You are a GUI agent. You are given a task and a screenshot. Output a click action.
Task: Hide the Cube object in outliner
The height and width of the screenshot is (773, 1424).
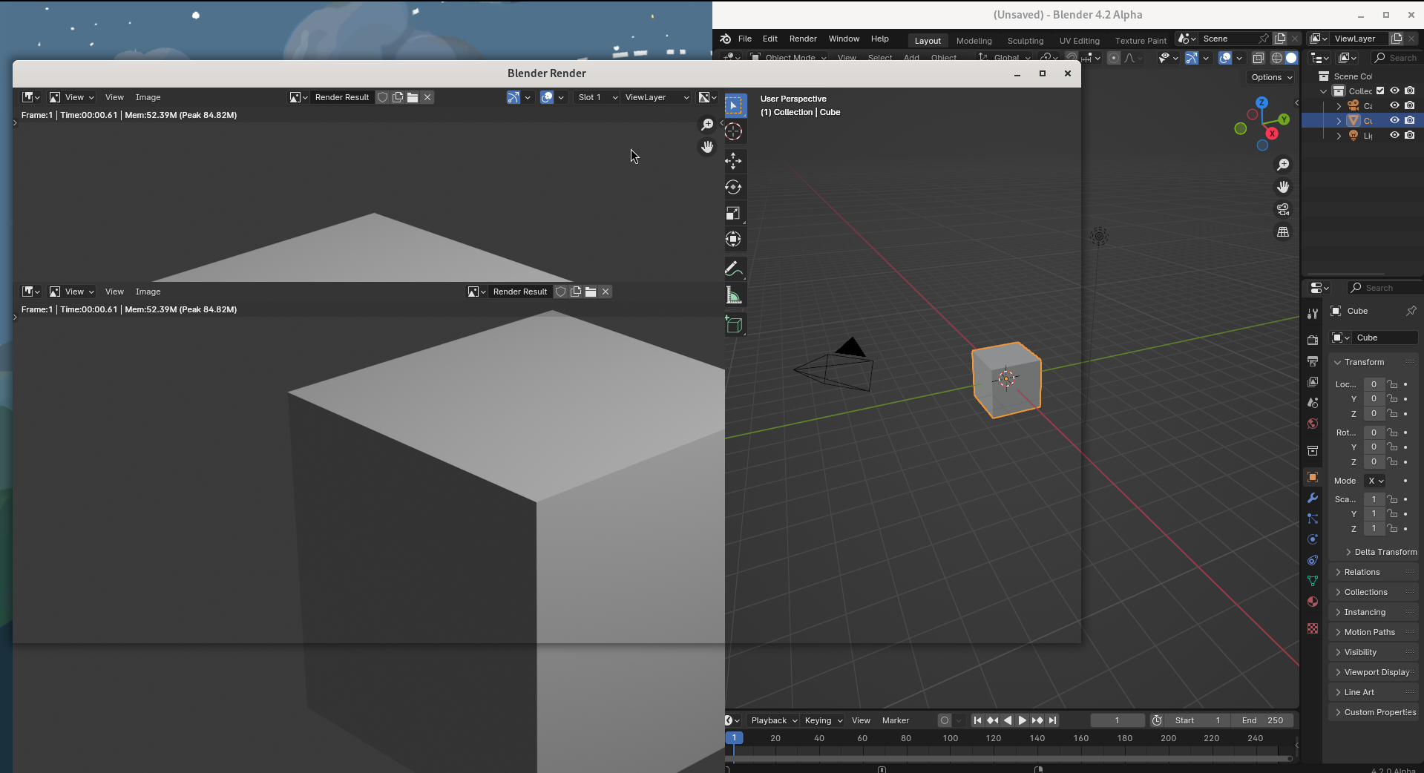coord(1394,120)
